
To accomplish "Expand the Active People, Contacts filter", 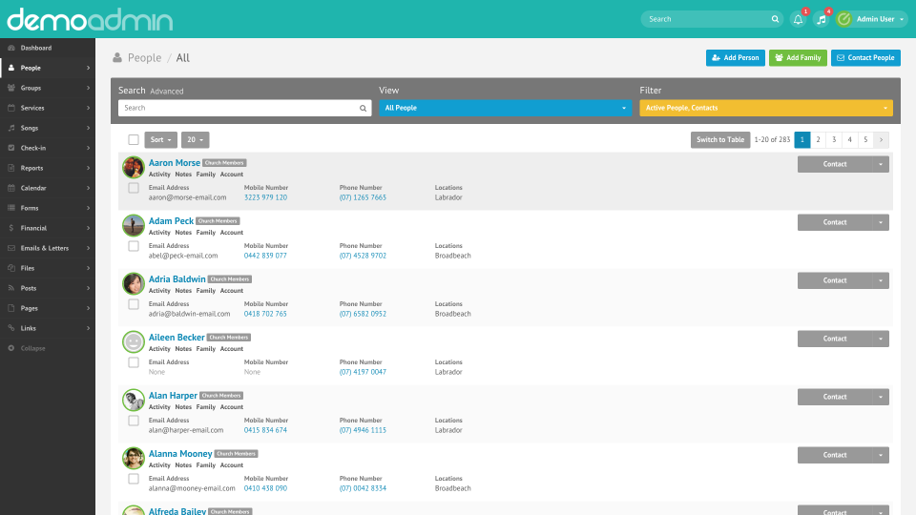I will (765, 109).
